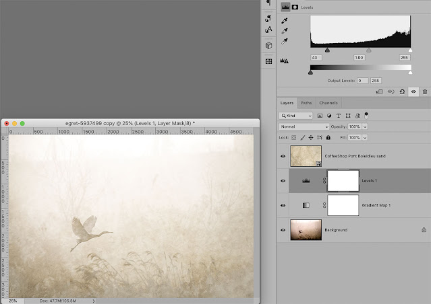Clip adjustment to the layer below
Screen dimensions: 431x304
coord(379,91)
